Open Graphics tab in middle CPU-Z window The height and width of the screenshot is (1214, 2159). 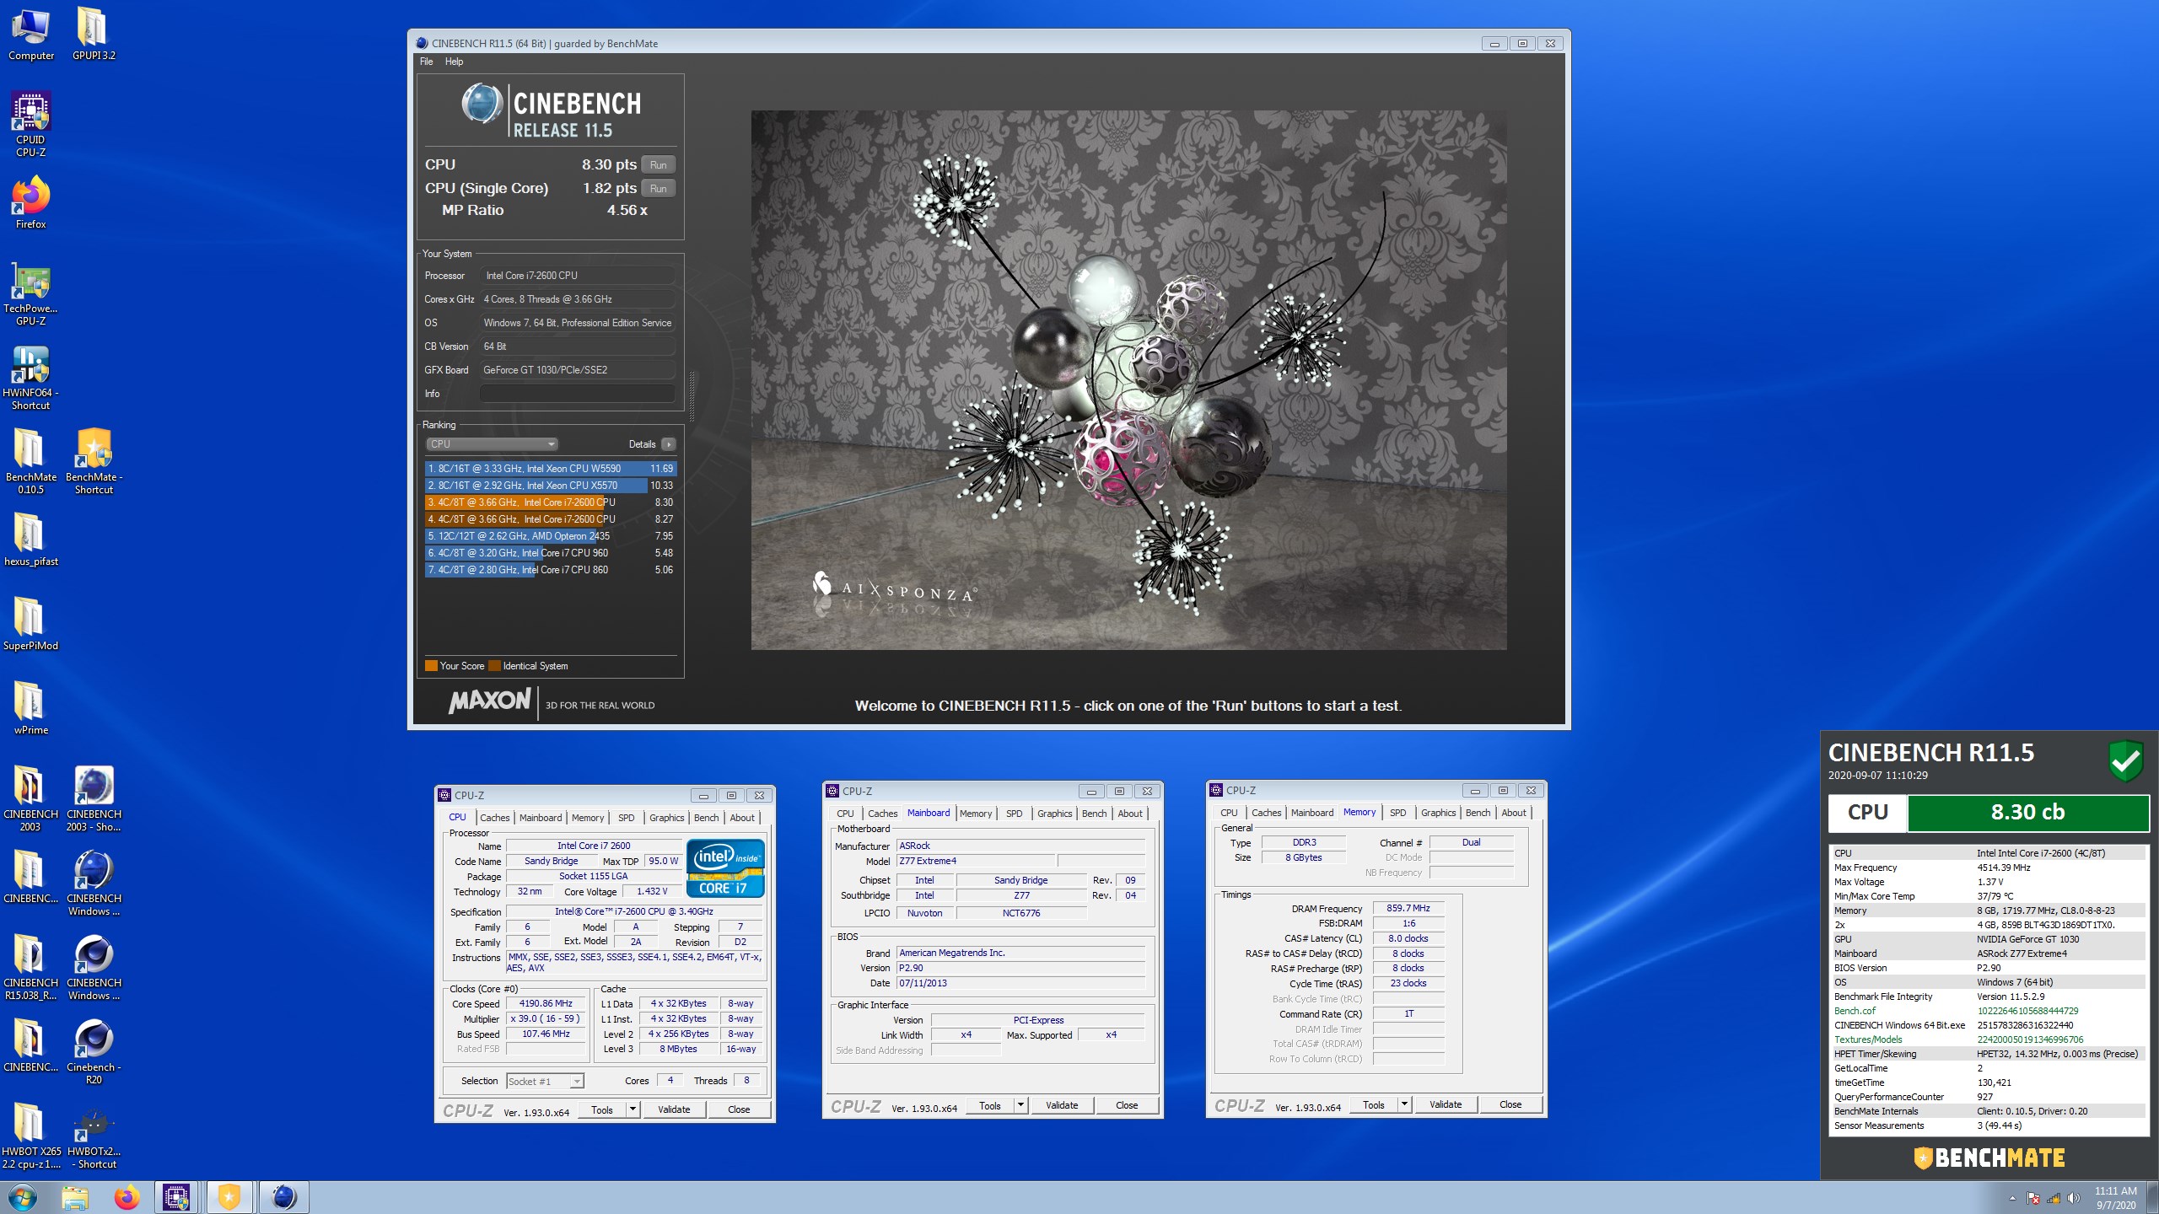point(1054,814)
